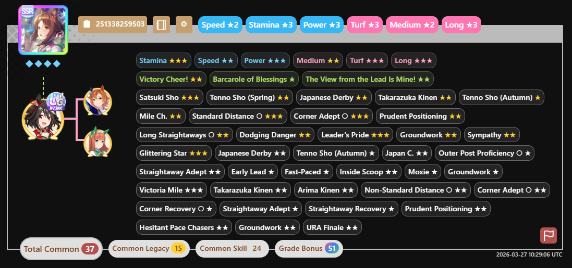Click the Medium ★★ pink spark chip
The height and width of the screenshot is (268, 572).
tap(318, 60)
